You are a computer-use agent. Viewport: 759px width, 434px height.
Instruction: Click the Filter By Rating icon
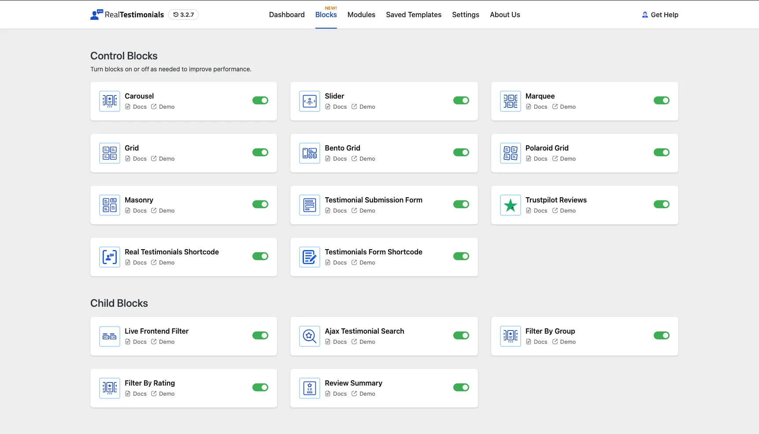click(x=110, y=388)
